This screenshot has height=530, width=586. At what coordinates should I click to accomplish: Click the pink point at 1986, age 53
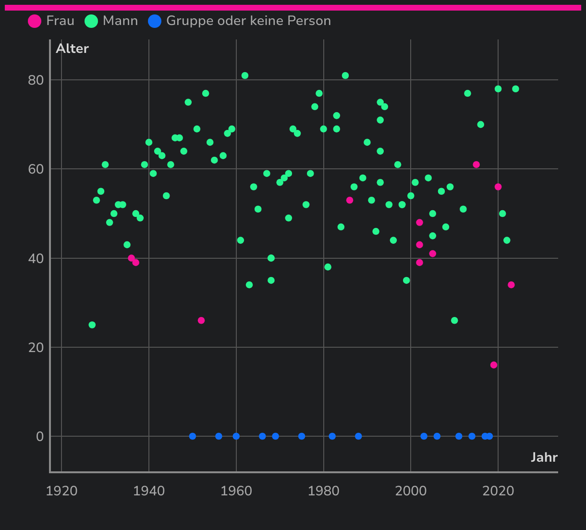tap(350, 201)
